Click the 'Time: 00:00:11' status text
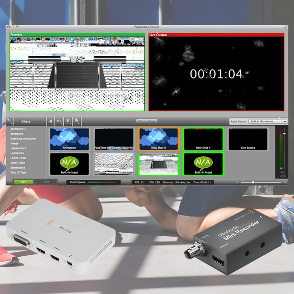 (x=202, y=182)
